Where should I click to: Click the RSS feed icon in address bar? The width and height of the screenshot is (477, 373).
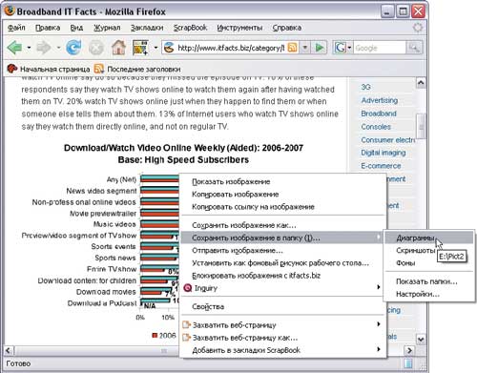point(293,48)
